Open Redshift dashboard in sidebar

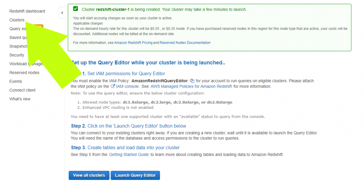coord(27,11)
